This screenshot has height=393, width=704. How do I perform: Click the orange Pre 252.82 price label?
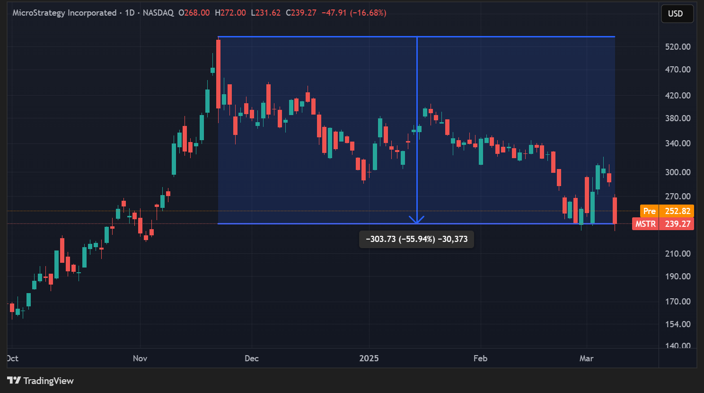click(x=667, y=211)
